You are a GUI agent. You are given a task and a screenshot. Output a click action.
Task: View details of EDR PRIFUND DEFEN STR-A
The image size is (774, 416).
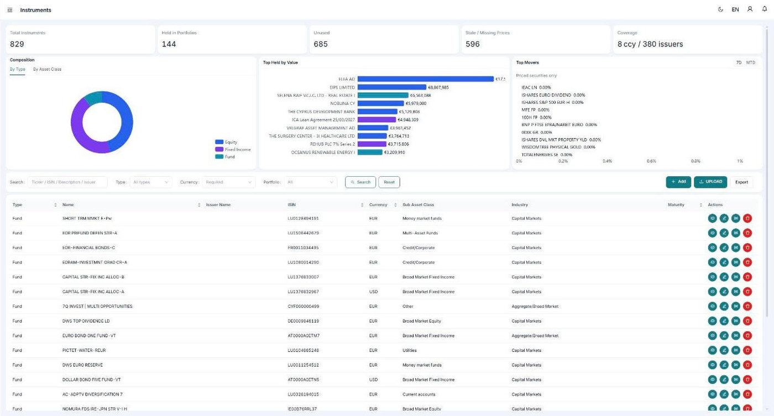[713, 233]
